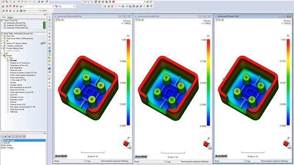Rewind the animation to the start

click(x=3, y=11)
